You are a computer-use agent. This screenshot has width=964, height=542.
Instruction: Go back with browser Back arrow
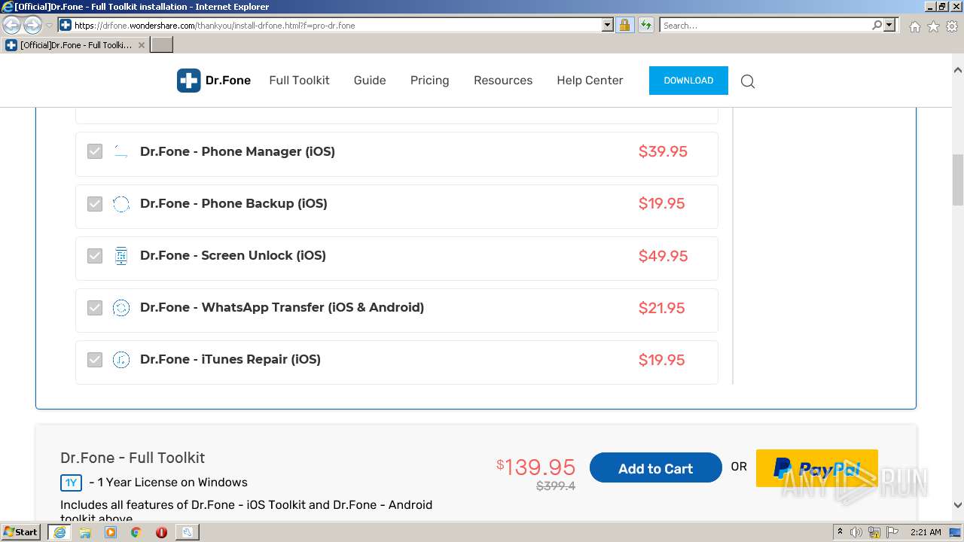[12, 25]
